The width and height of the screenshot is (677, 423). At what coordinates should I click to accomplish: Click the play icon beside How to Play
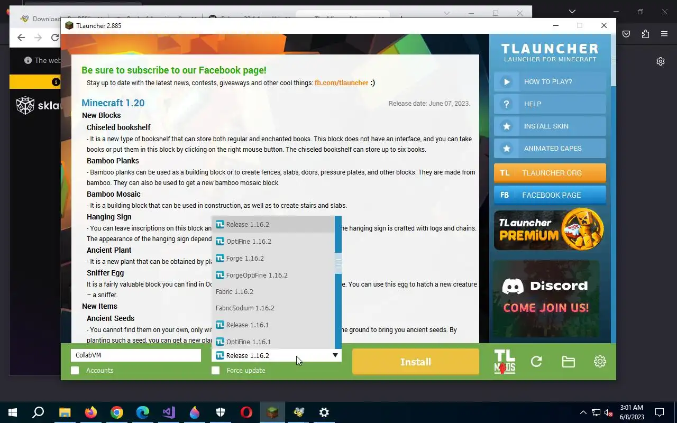(x=507, y=82)
